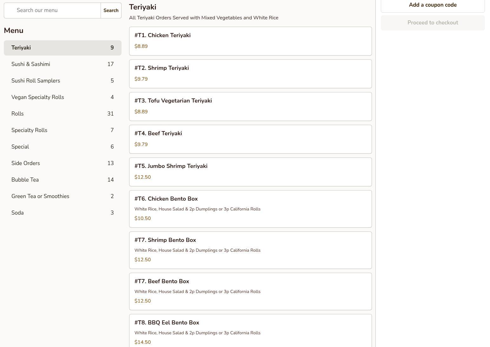This screenshot has width=490, height=347.
Task: Open the Rolls category with 31 items
Action: pyautogui.click(x=63, y=114)
